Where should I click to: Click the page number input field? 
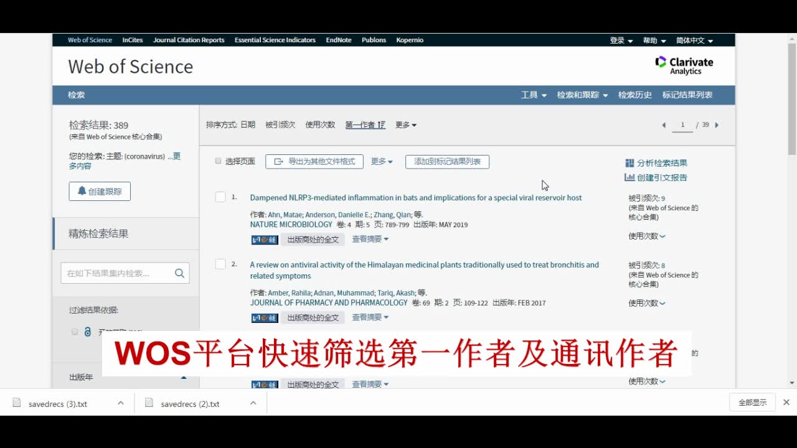(682, 125)
